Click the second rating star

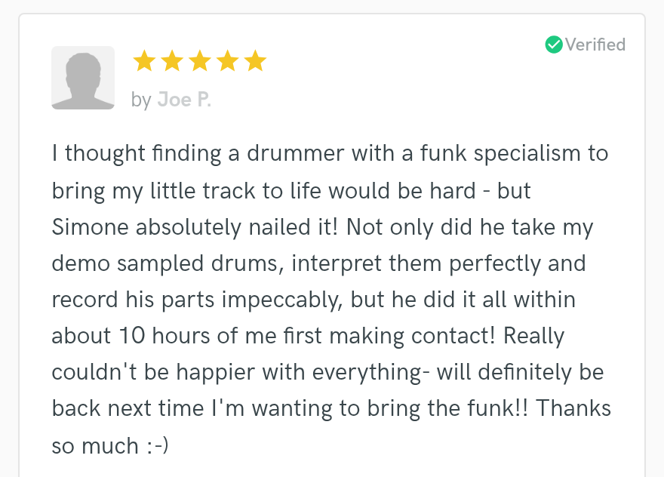[172, 60]
